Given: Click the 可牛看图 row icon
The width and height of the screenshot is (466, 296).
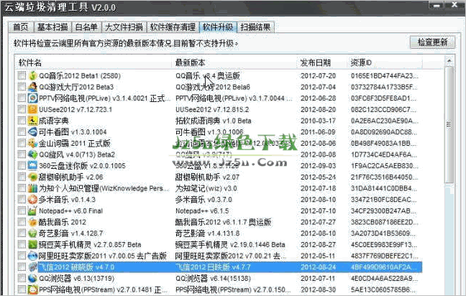Looking at the screenshot, I should pos(32,132).
